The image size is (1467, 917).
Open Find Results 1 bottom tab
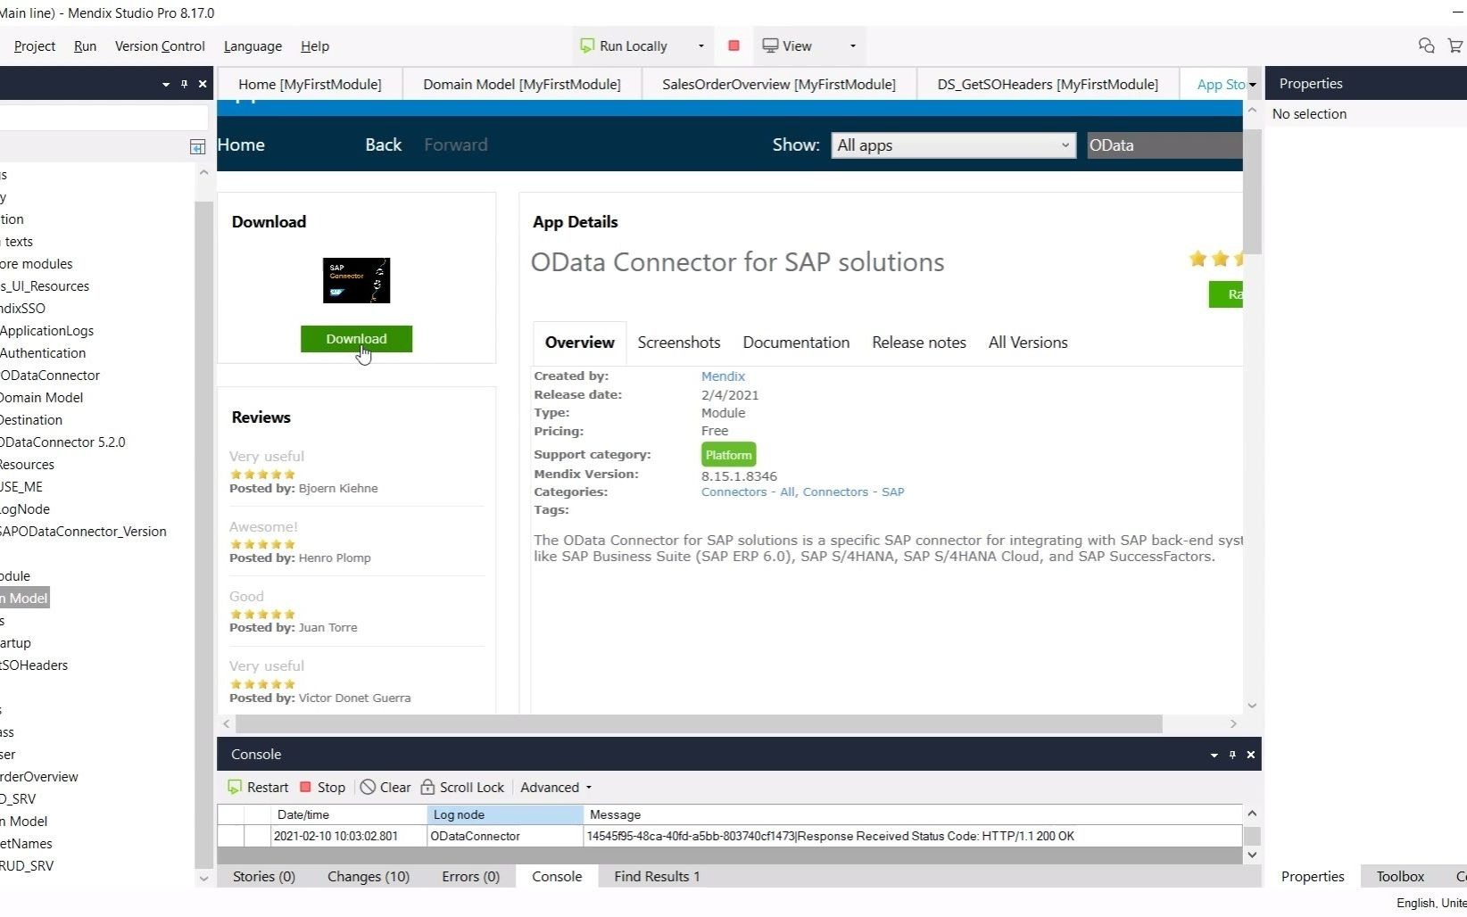click(x=657, y=876)
